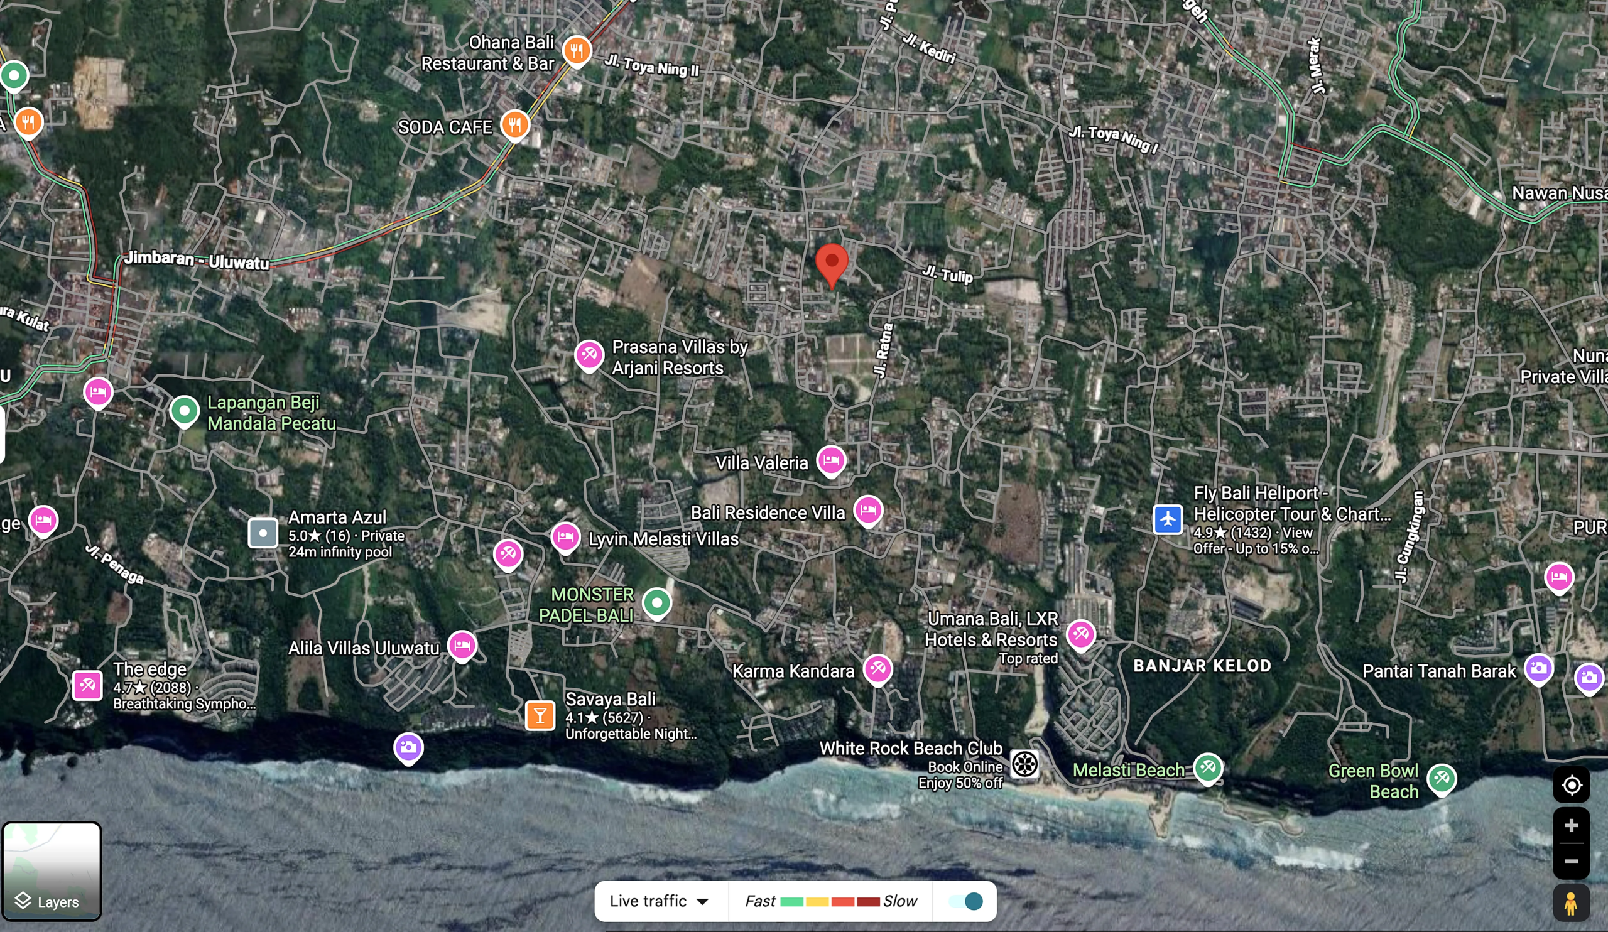Open the Layers map type thumbnail
Viewport: 1608px width, 932px height.
pyautogui.click(x=52, y=870)
